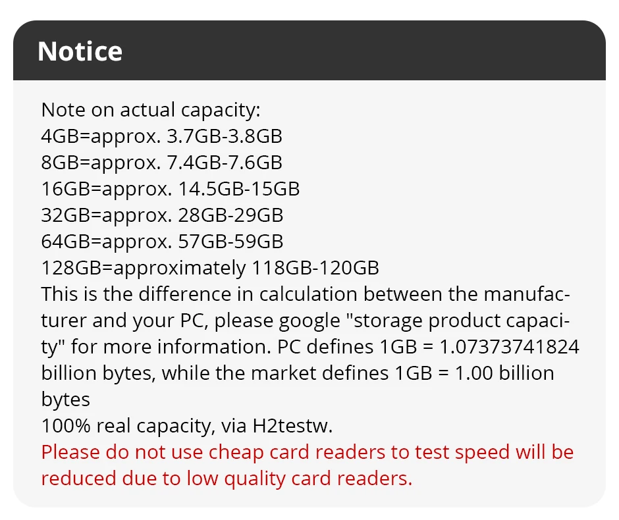This screenshot has width=619, height=520.
Task: Select the "Note on actual capacity:" line
Action: coord(151,110)
